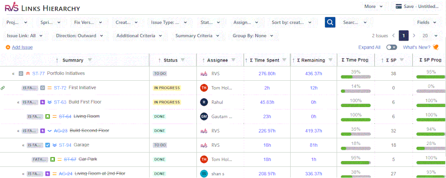This screenshot has width=446, height=178.
Task: Click the 39% time progress bar of ST-77
Action: (x=355, y=77)
